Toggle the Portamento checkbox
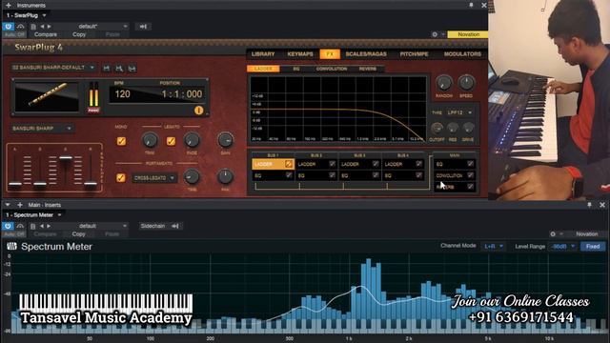Screen dimensions: 610x343 coord(121,178)
